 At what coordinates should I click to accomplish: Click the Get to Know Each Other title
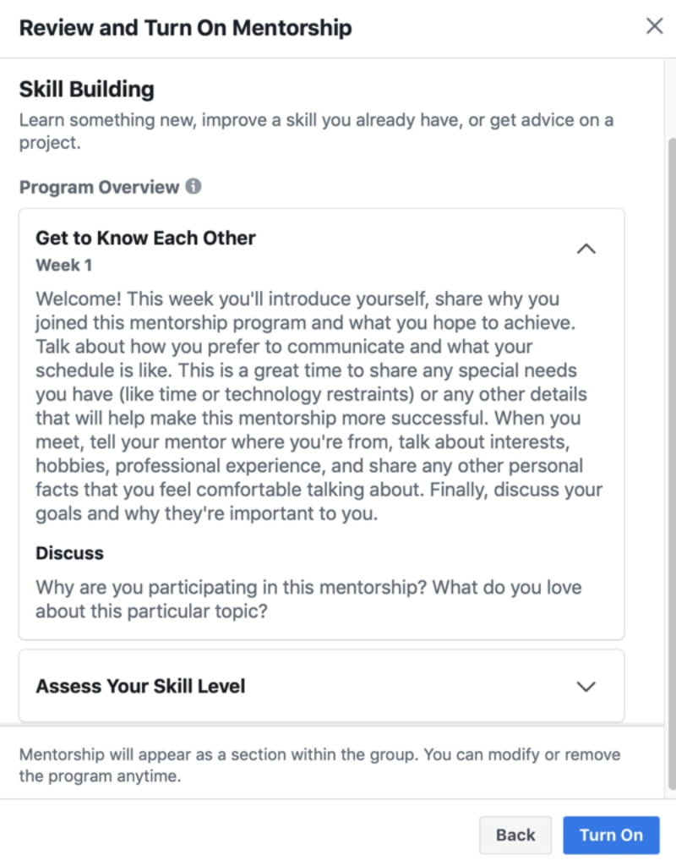145,238
